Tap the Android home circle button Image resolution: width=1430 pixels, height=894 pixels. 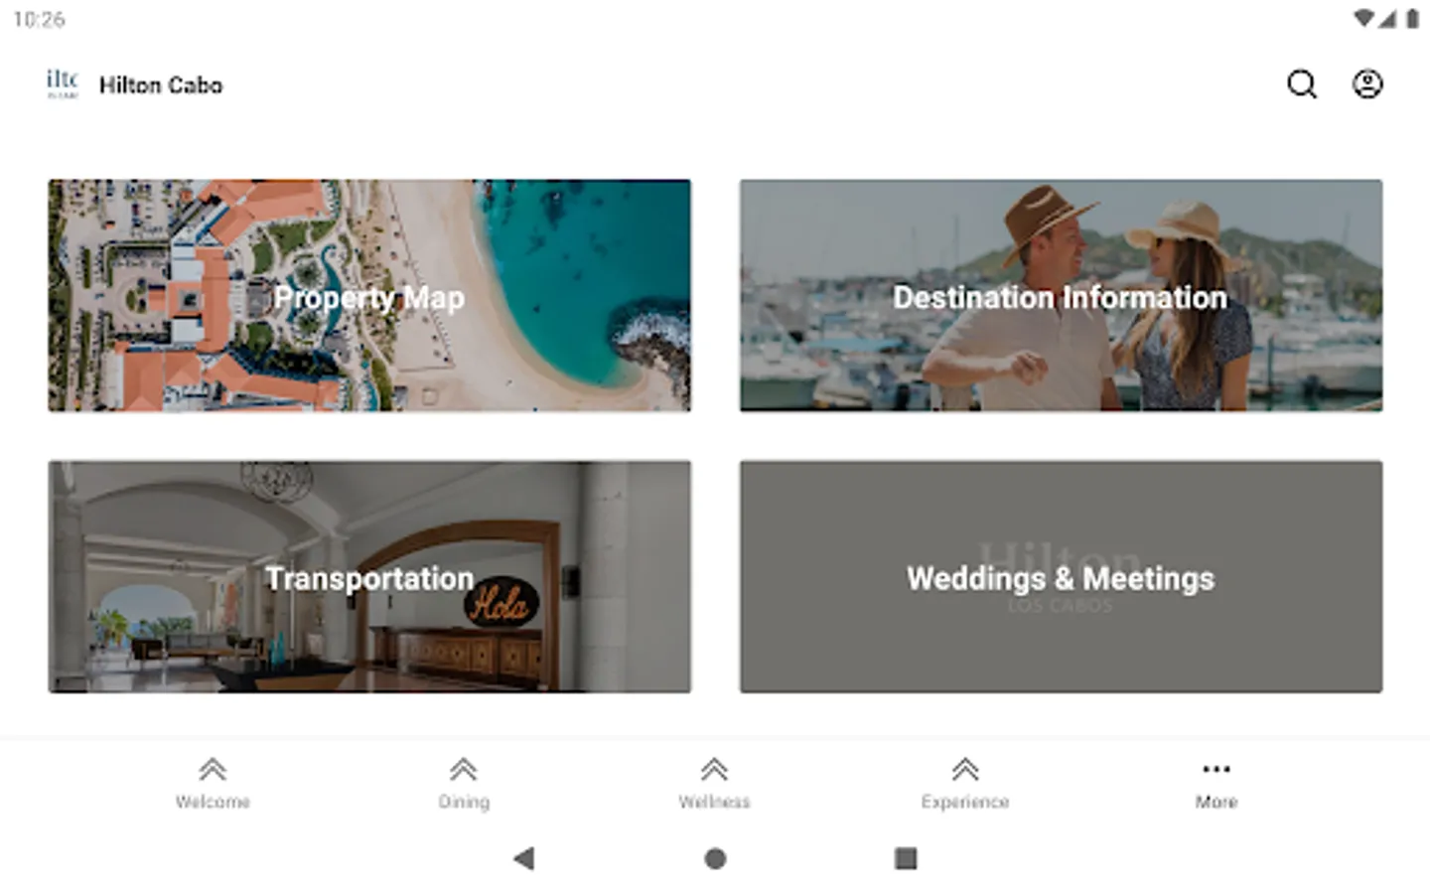click(715, 858)
